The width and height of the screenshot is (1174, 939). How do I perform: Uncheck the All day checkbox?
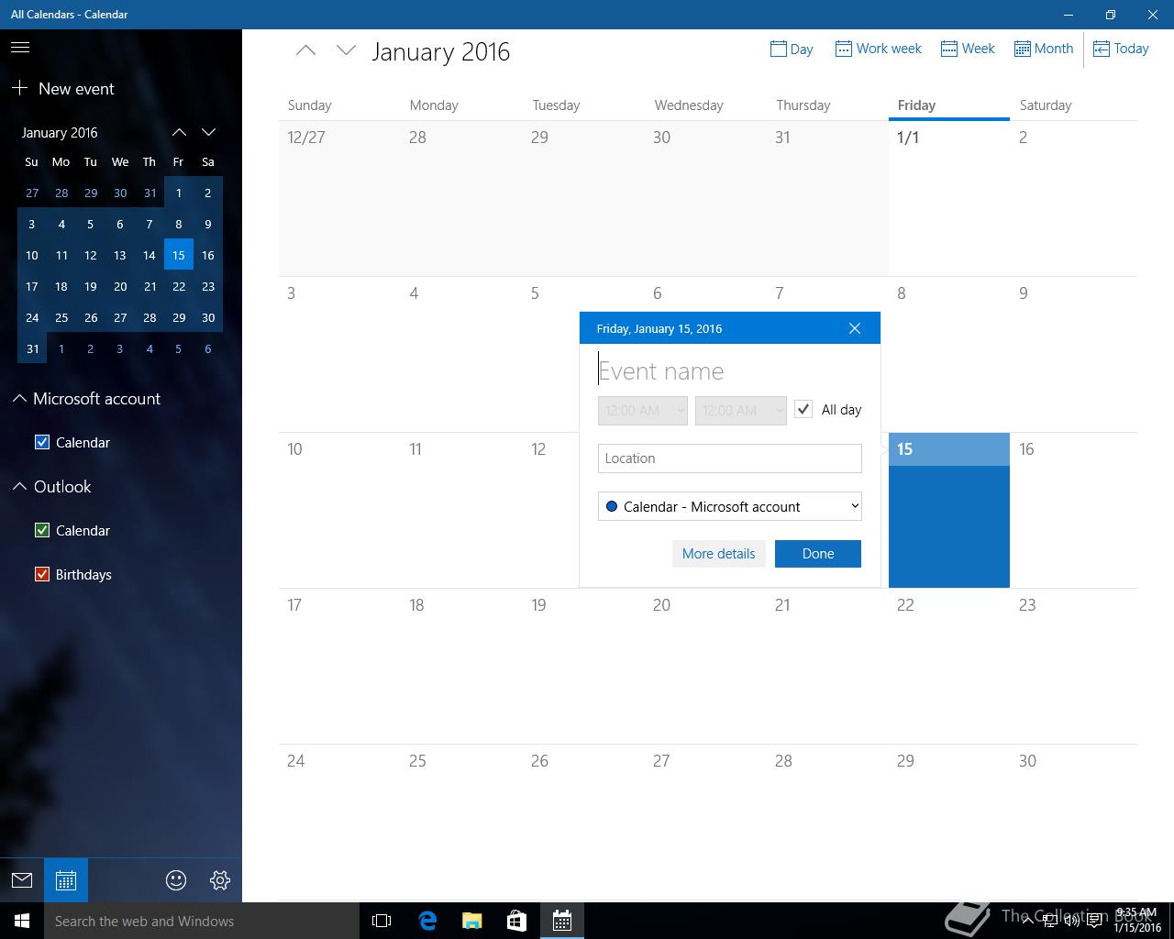click(803, 410)
